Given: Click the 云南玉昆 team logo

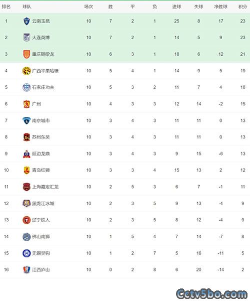Looking at the screenshot, I should click(26, 21).
